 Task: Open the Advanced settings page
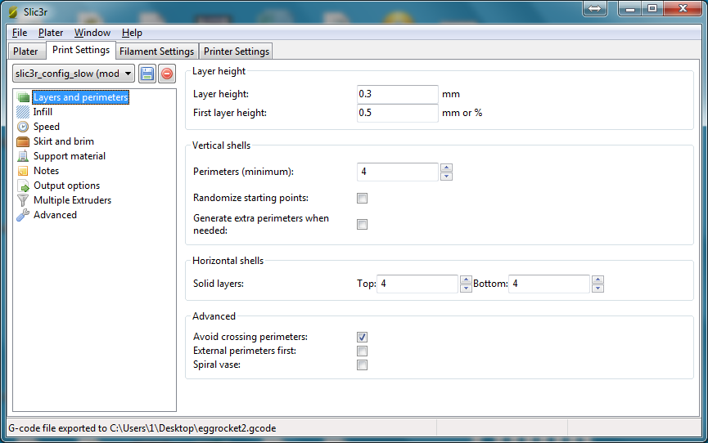(x=55, y=215)
